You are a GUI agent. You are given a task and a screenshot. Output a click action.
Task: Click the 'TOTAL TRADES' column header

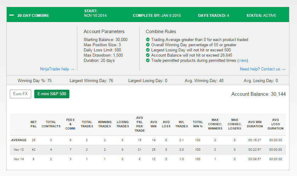[87, 124]
